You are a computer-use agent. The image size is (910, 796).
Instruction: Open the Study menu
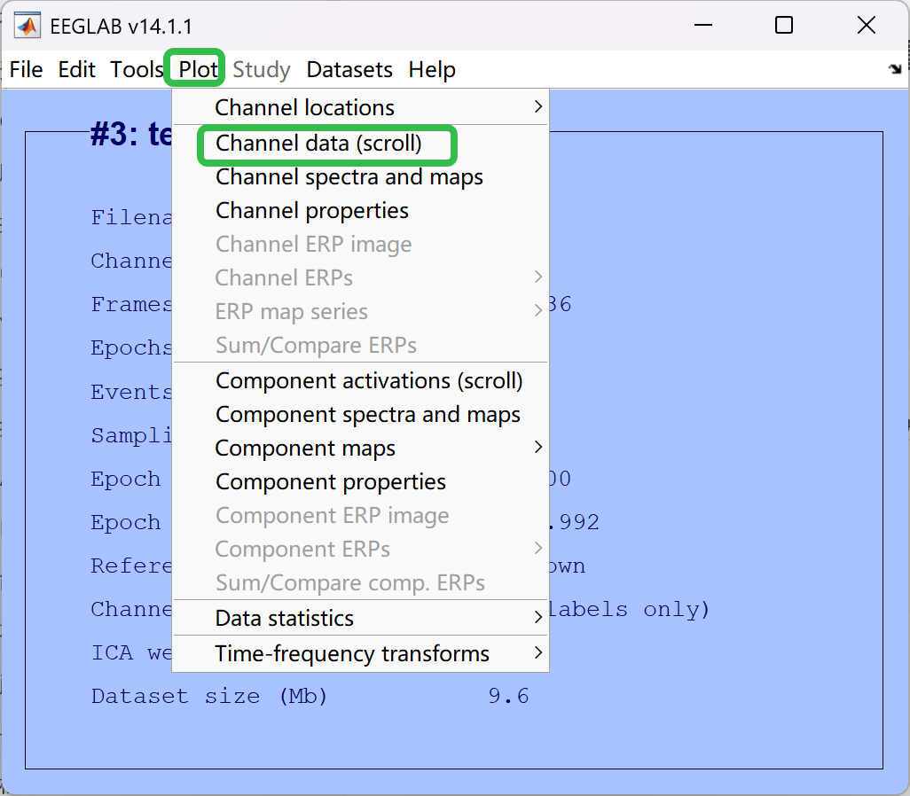click(261, 70)
